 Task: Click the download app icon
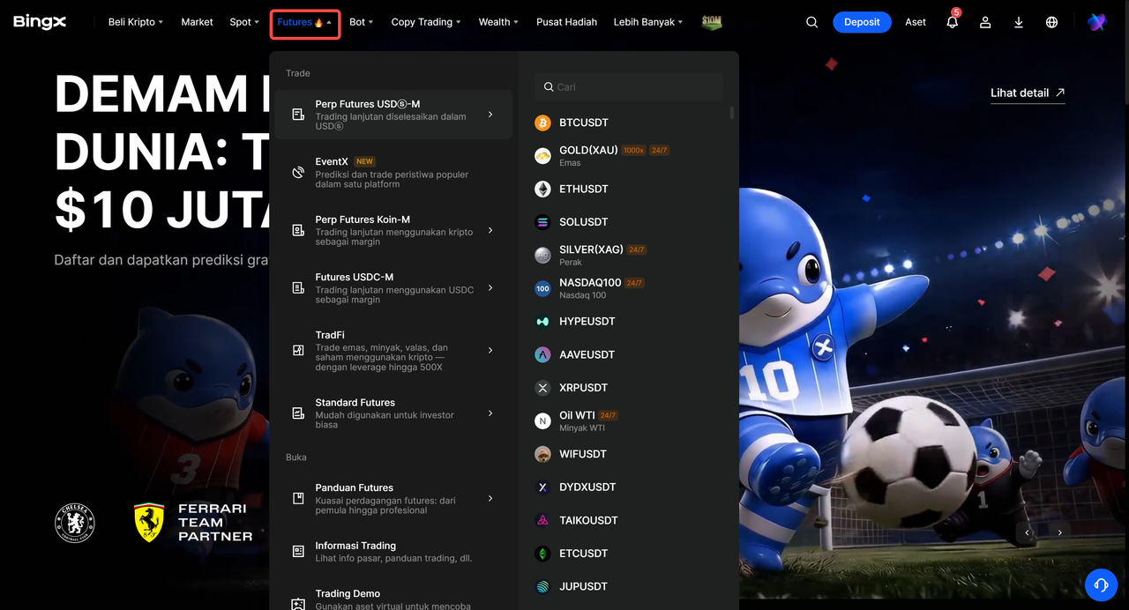[x=1019, y=22]
